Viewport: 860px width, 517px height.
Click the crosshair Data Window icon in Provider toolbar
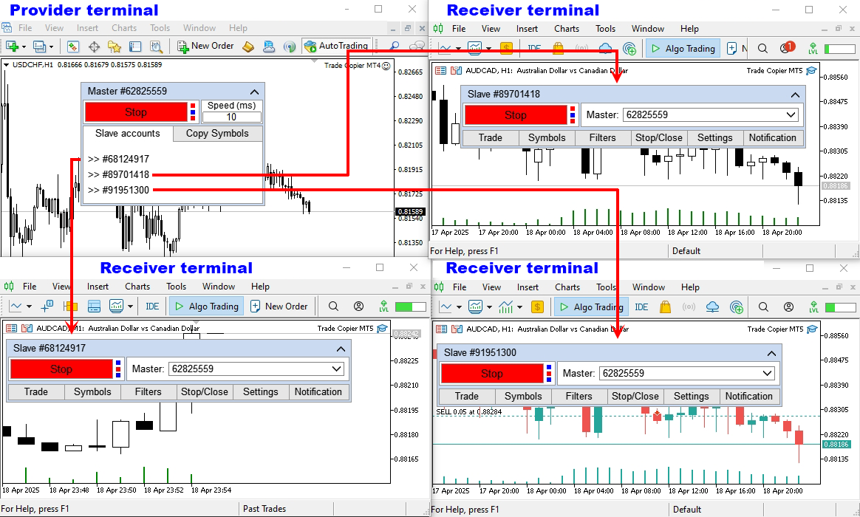[95, 47]
